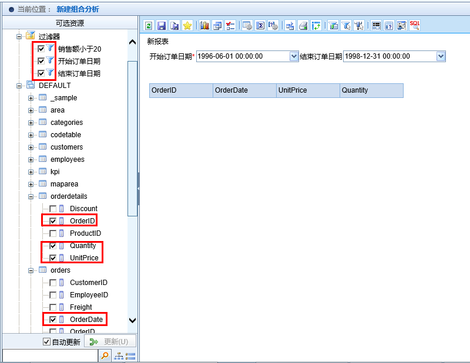Image resolution: width=470 pixels, height=363 pixels.
Task: Collapse the orderdetails table node
Action: 31,196
